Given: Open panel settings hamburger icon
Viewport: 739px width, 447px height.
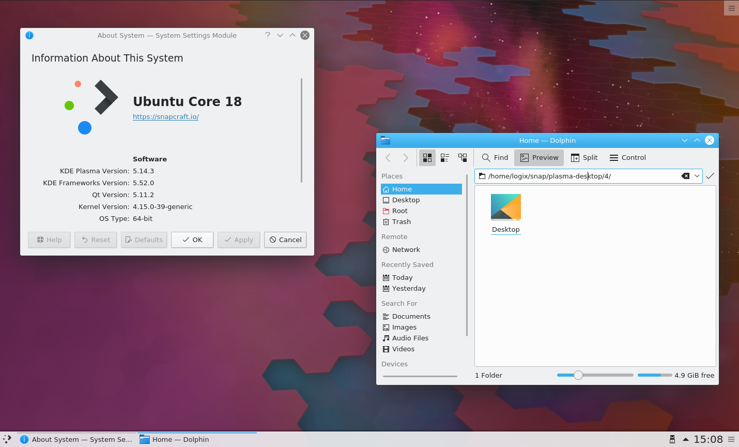Looking at the screenshot, I should (x=731, y=439).
